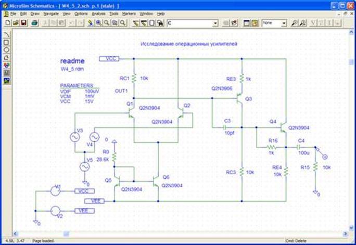Click the Current Marker icon
Image resolution: width=356 pixels, height=245 pixels.
tap(302, 23)
